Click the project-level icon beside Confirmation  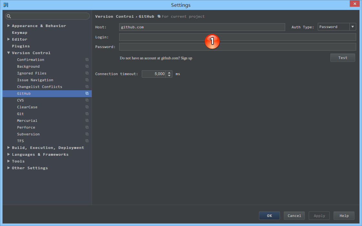click(87, 60)
